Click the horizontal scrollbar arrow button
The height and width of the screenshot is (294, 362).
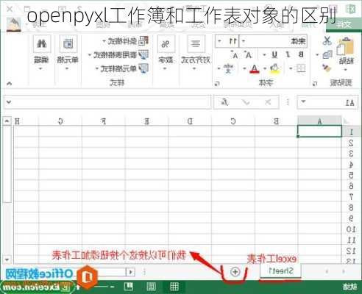tap(130, 272)
